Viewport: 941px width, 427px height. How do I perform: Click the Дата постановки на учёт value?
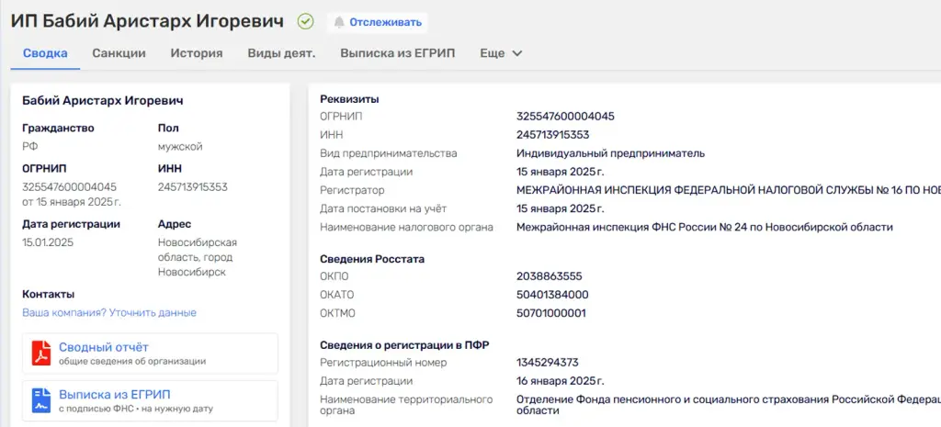561,208
